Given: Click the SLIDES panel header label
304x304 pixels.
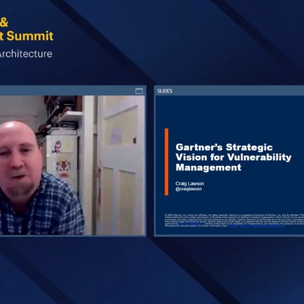Looking at the screenshot, I should 165,91.
